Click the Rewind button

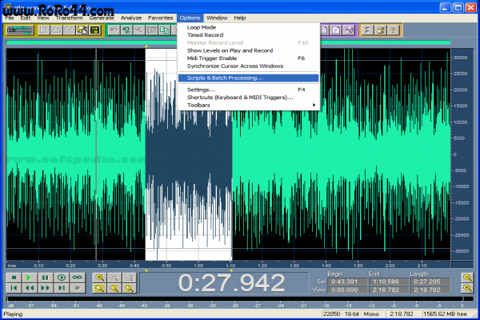coord(30,288)
